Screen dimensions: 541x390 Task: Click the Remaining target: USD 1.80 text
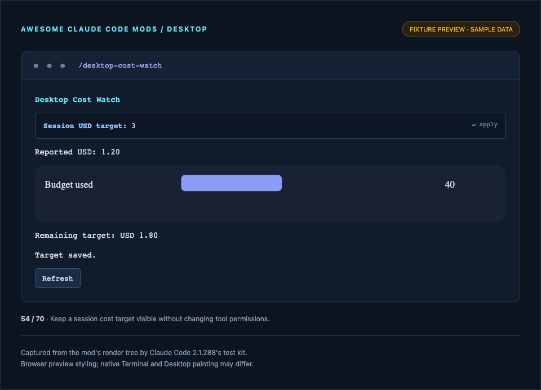(x=96, y=236)
